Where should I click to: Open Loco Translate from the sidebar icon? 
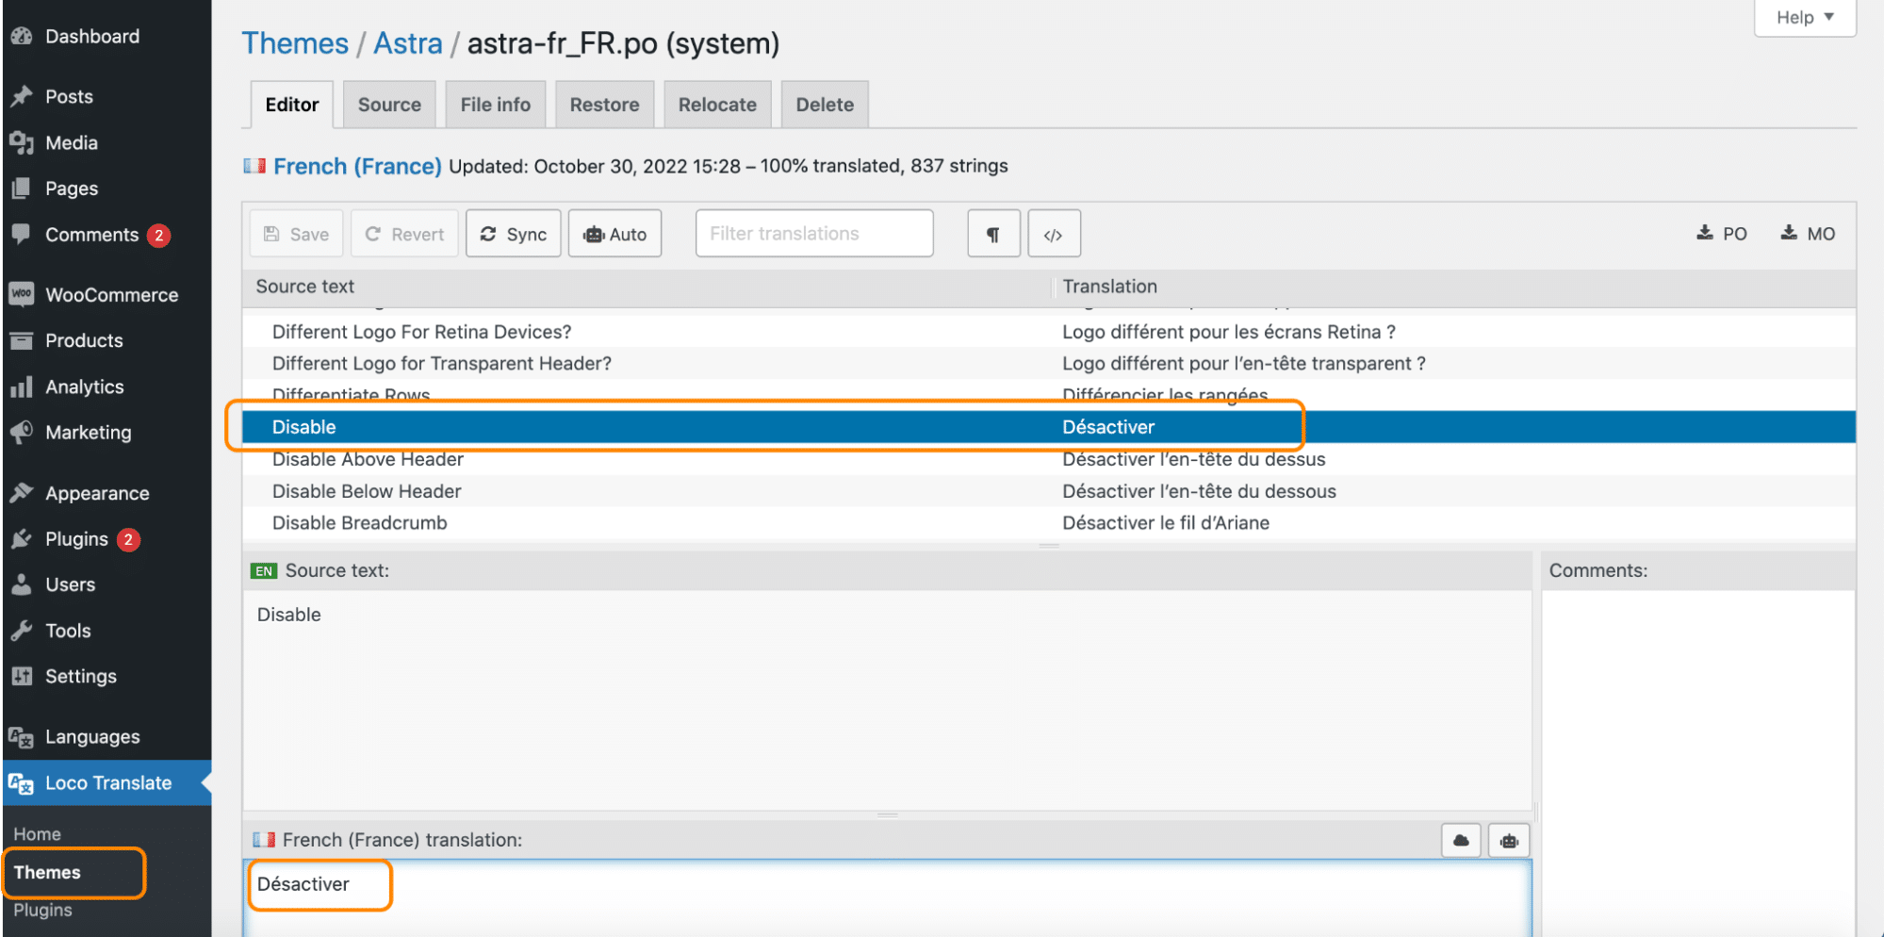(21, 782)
